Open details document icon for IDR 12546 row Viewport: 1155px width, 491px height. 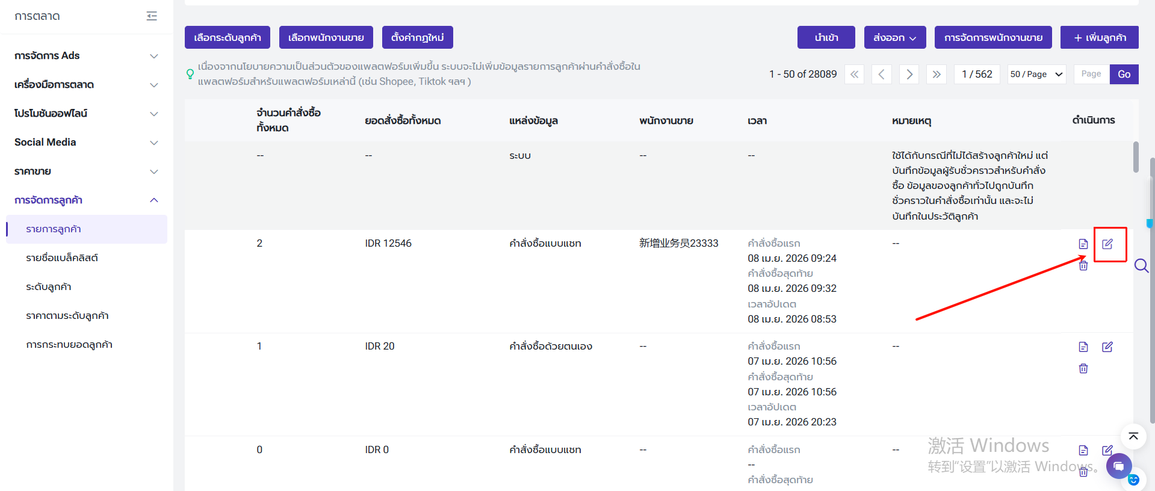pyautogui.click(x=1083, y=244)
